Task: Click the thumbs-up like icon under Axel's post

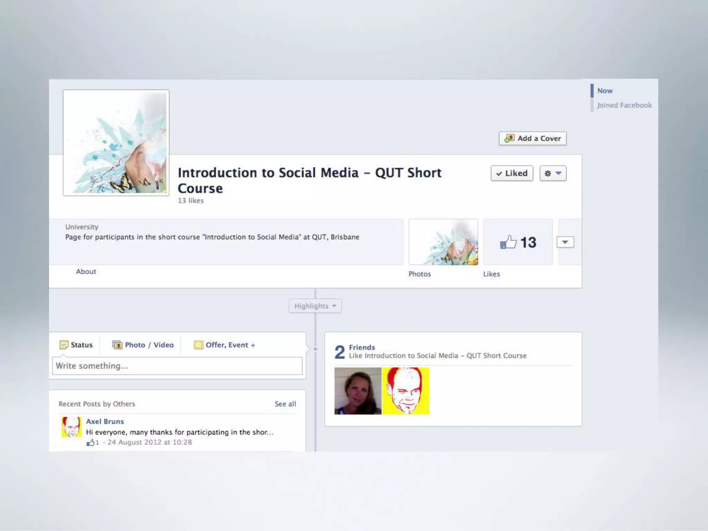Action: pos(90,442)
